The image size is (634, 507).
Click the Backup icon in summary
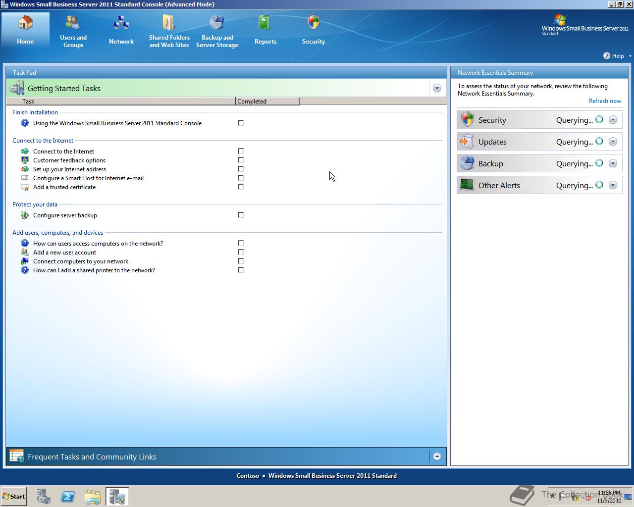(467, 163)
